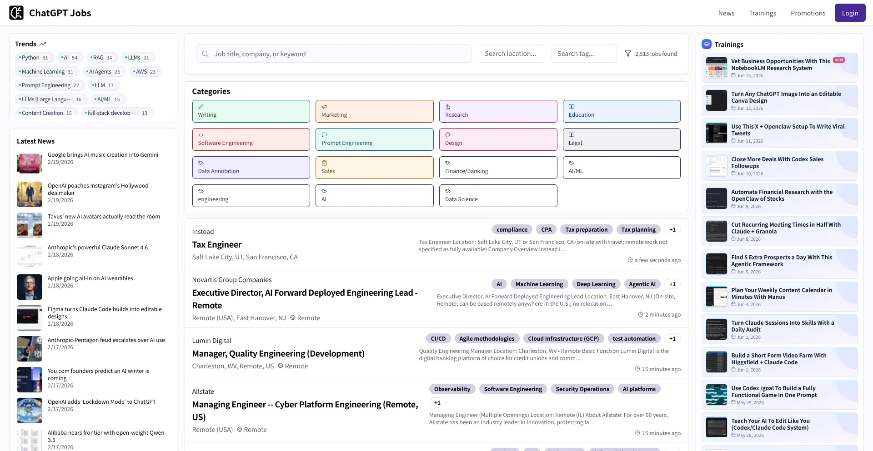873x451 pixels.
Task: Click the Deep Learning tag
Action: point(596,284)
